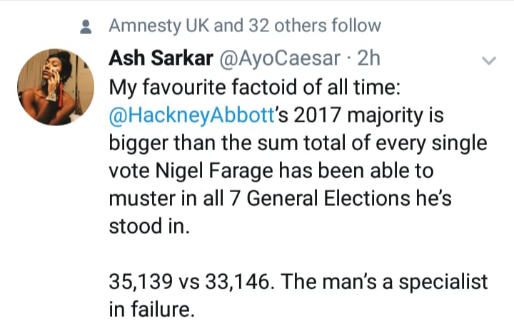Viewport: 514px width, 331px height.
Task: Open the tweet options chevron
Action: point(489,62)
